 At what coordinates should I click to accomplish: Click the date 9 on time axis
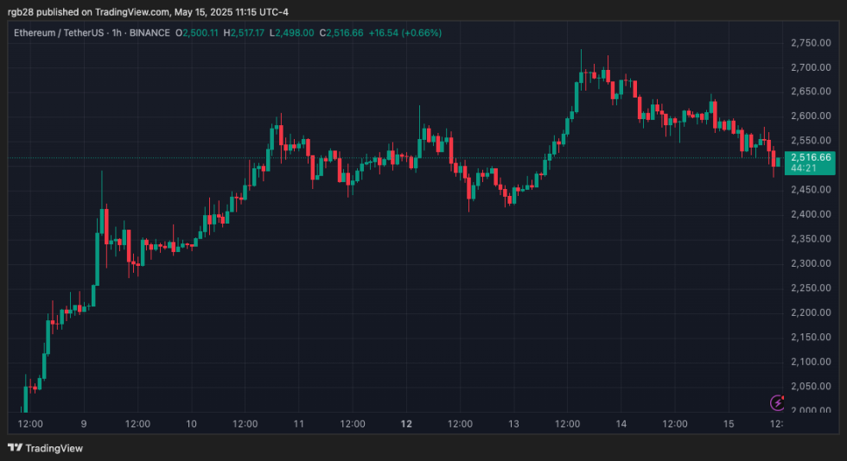[x=84, y=424]
